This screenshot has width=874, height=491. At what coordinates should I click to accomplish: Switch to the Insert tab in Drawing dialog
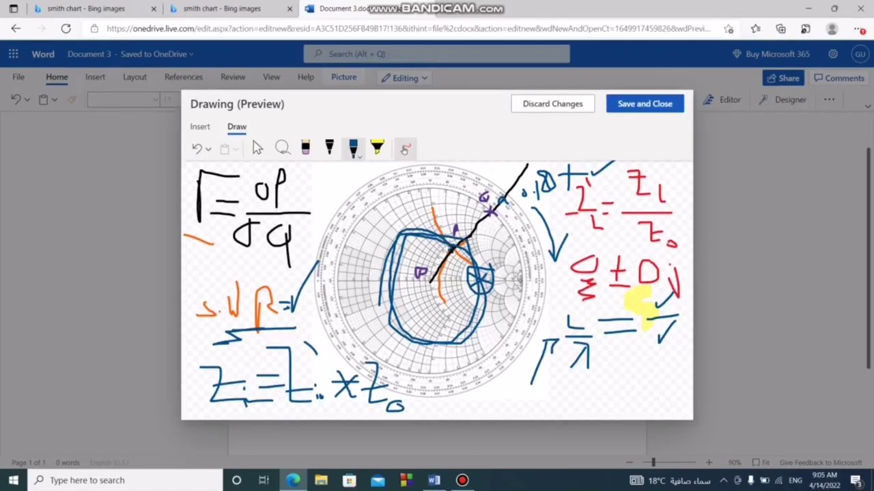200,127
